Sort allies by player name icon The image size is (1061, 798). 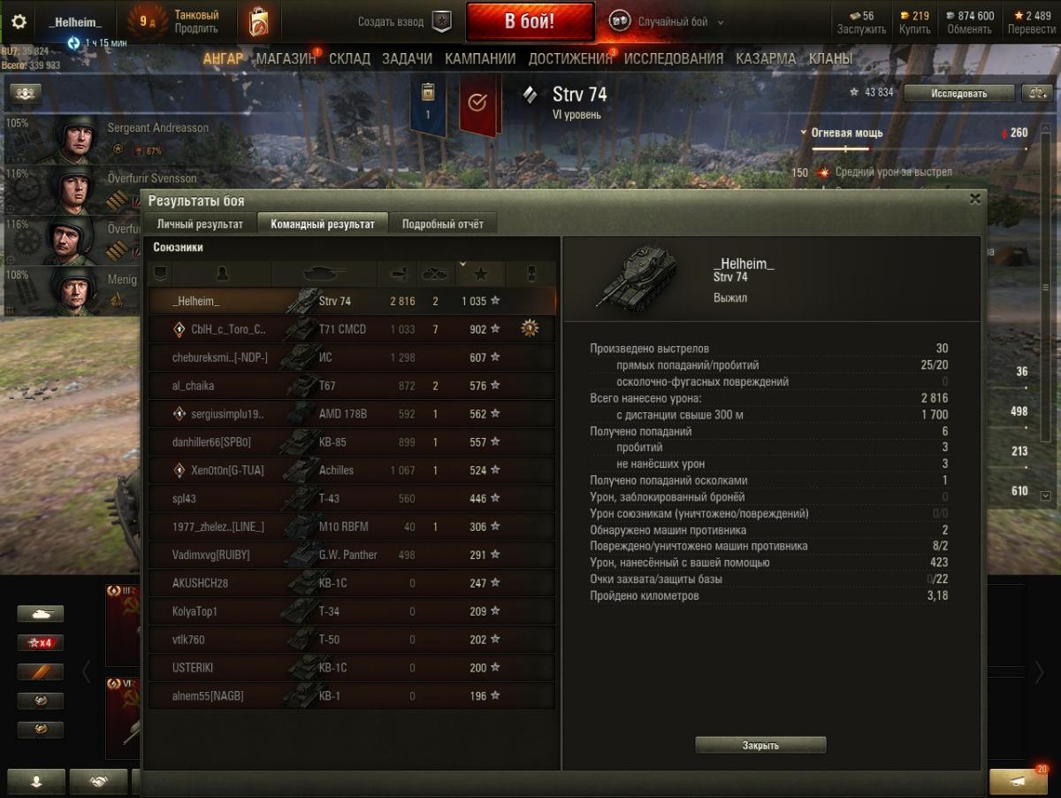[x=223, y=273]
